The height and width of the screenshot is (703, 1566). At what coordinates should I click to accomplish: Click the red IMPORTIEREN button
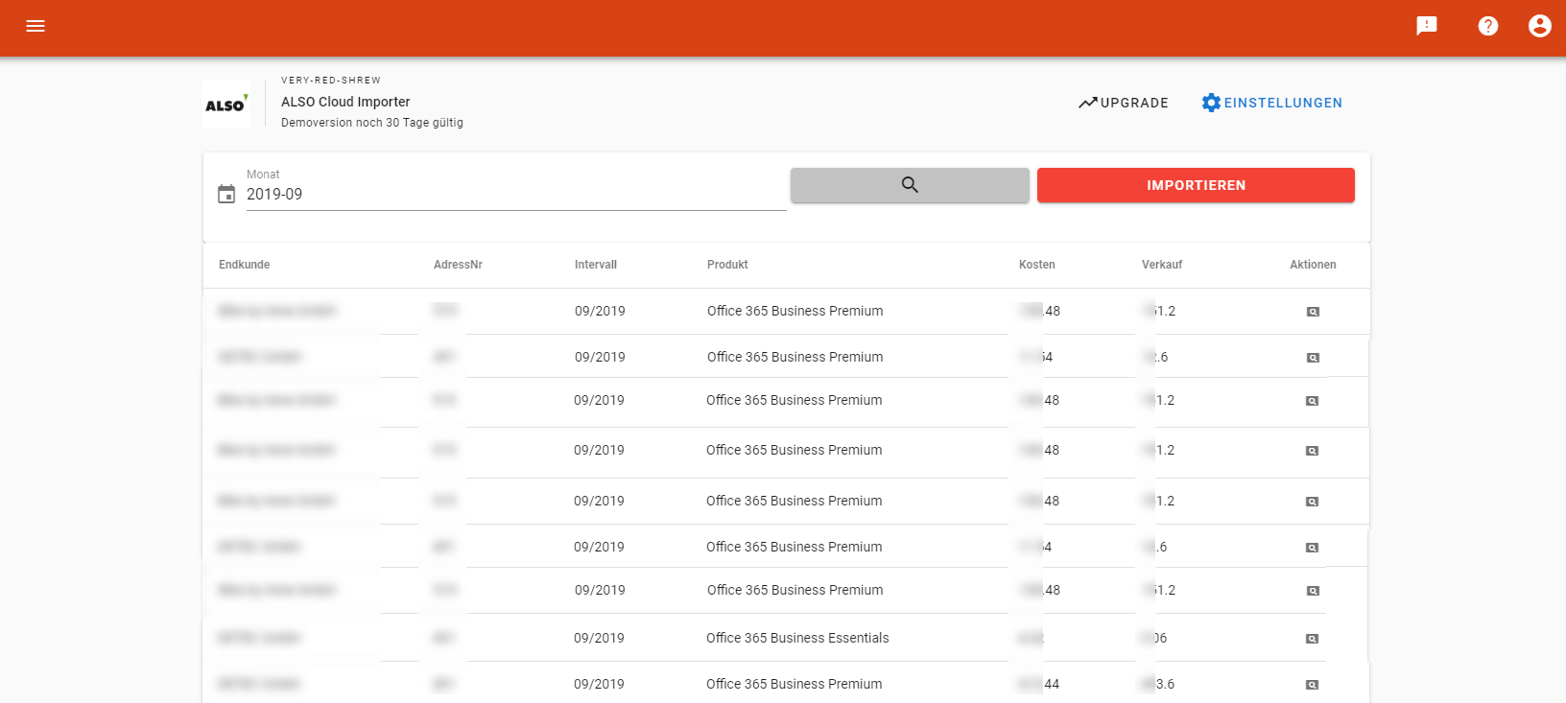(1196, 185)
